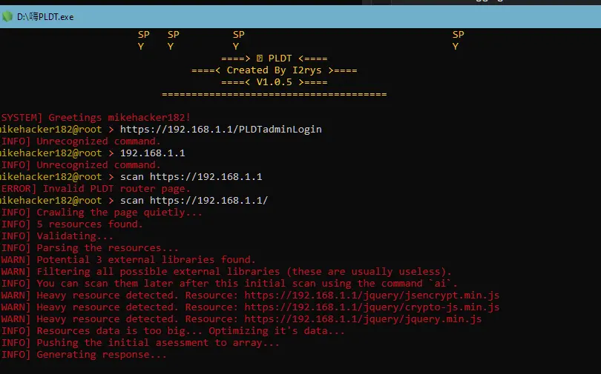Click the jquery.min.js resource URL
The height and width of the screenshot is (374, 601).
(363, 319)
